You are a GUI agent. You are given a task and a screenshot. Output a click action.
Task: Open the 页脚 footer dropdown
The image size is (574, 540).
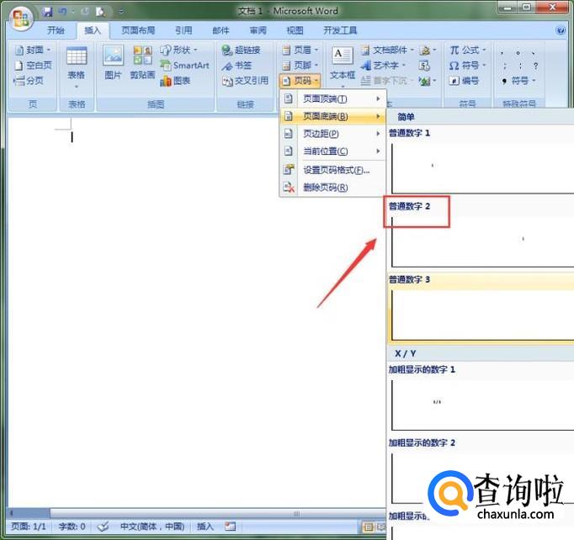(300, 65)
